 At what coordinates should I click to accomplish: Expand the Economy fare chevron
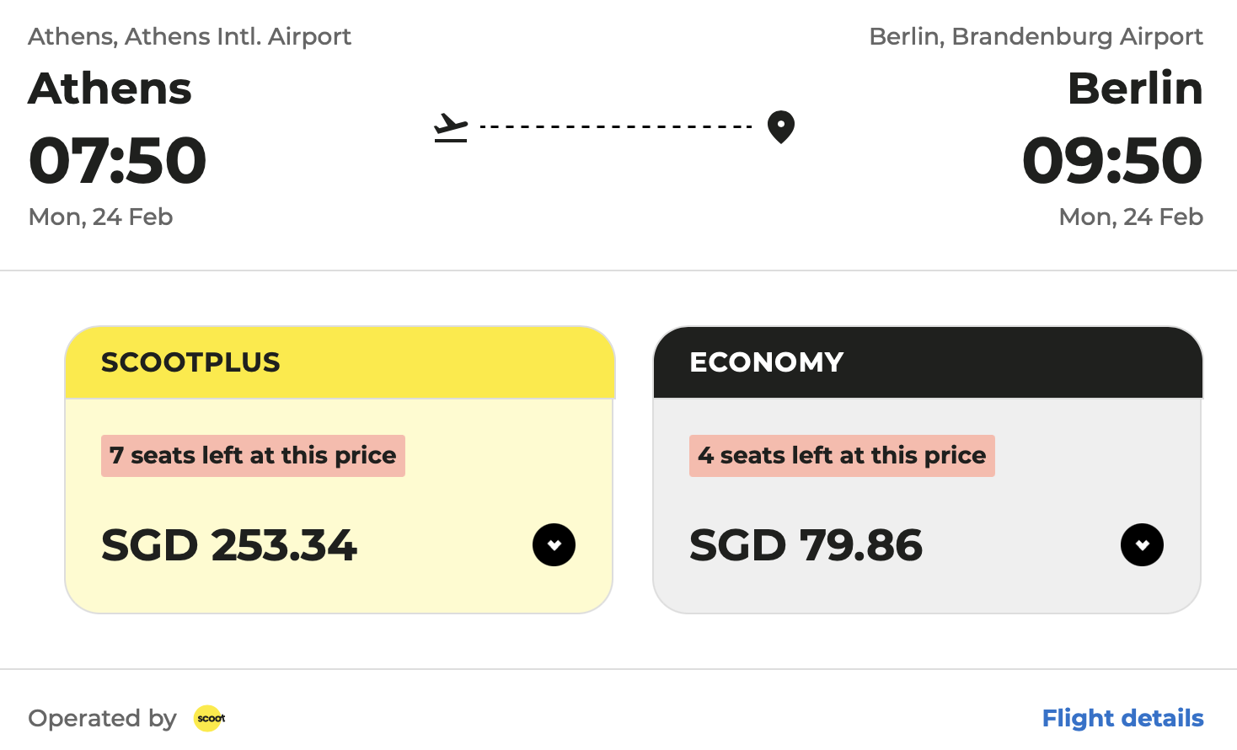1142,545
